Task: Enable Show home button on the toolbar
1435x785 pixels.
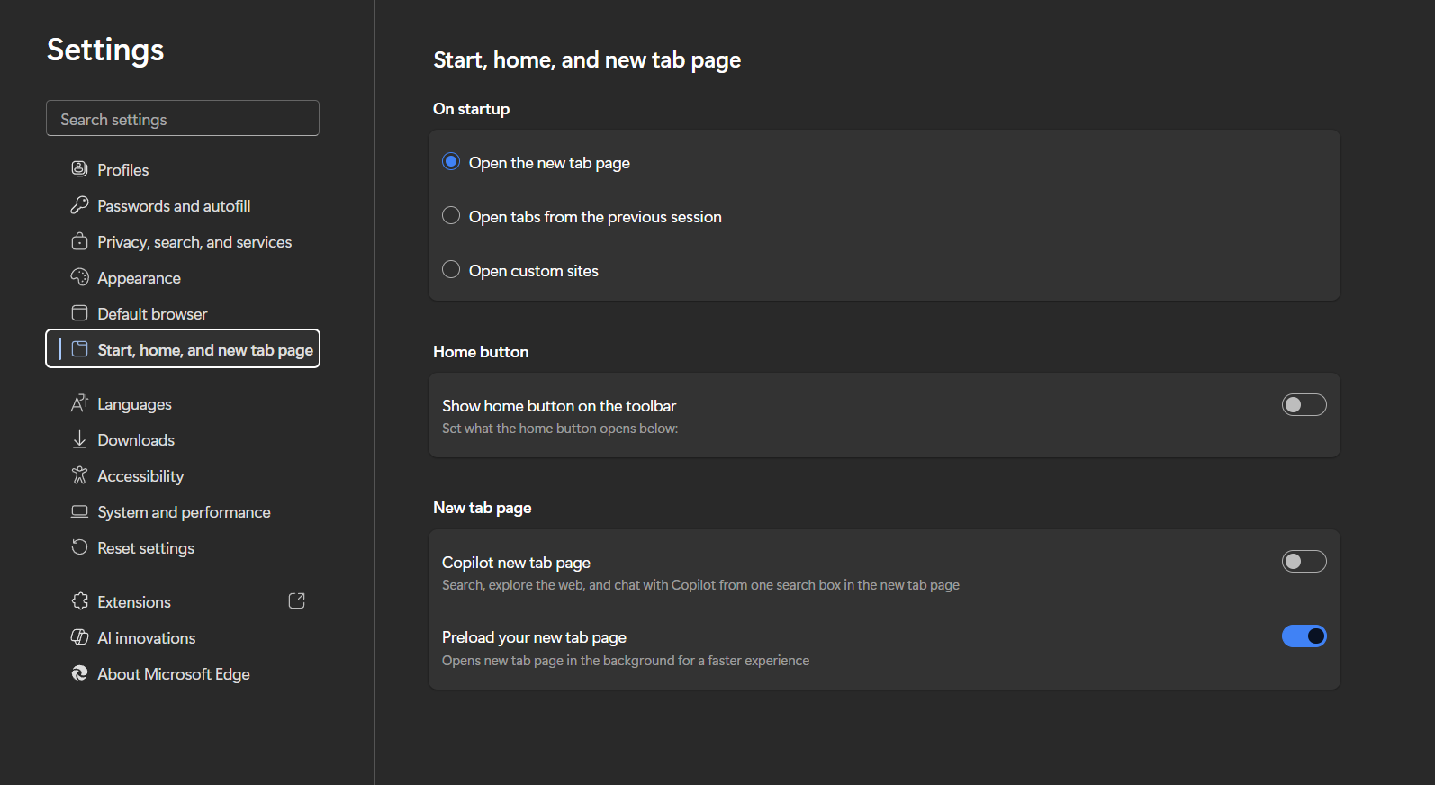Action: (1304, 405)
